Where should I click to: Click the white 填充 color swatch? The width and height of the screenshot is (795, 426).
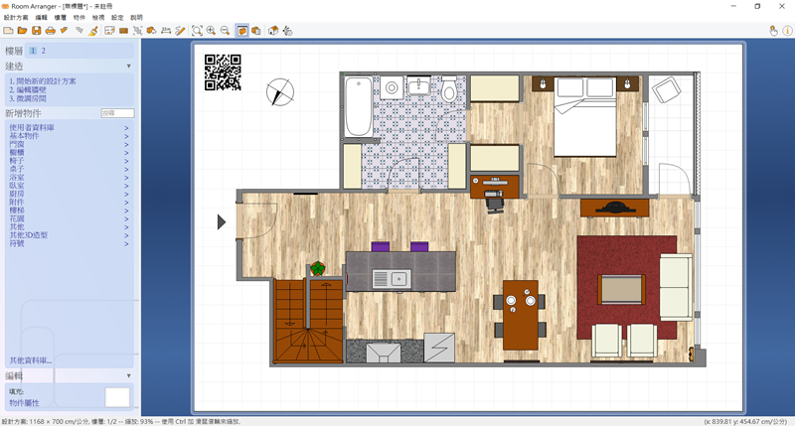(x=117, y=396)
